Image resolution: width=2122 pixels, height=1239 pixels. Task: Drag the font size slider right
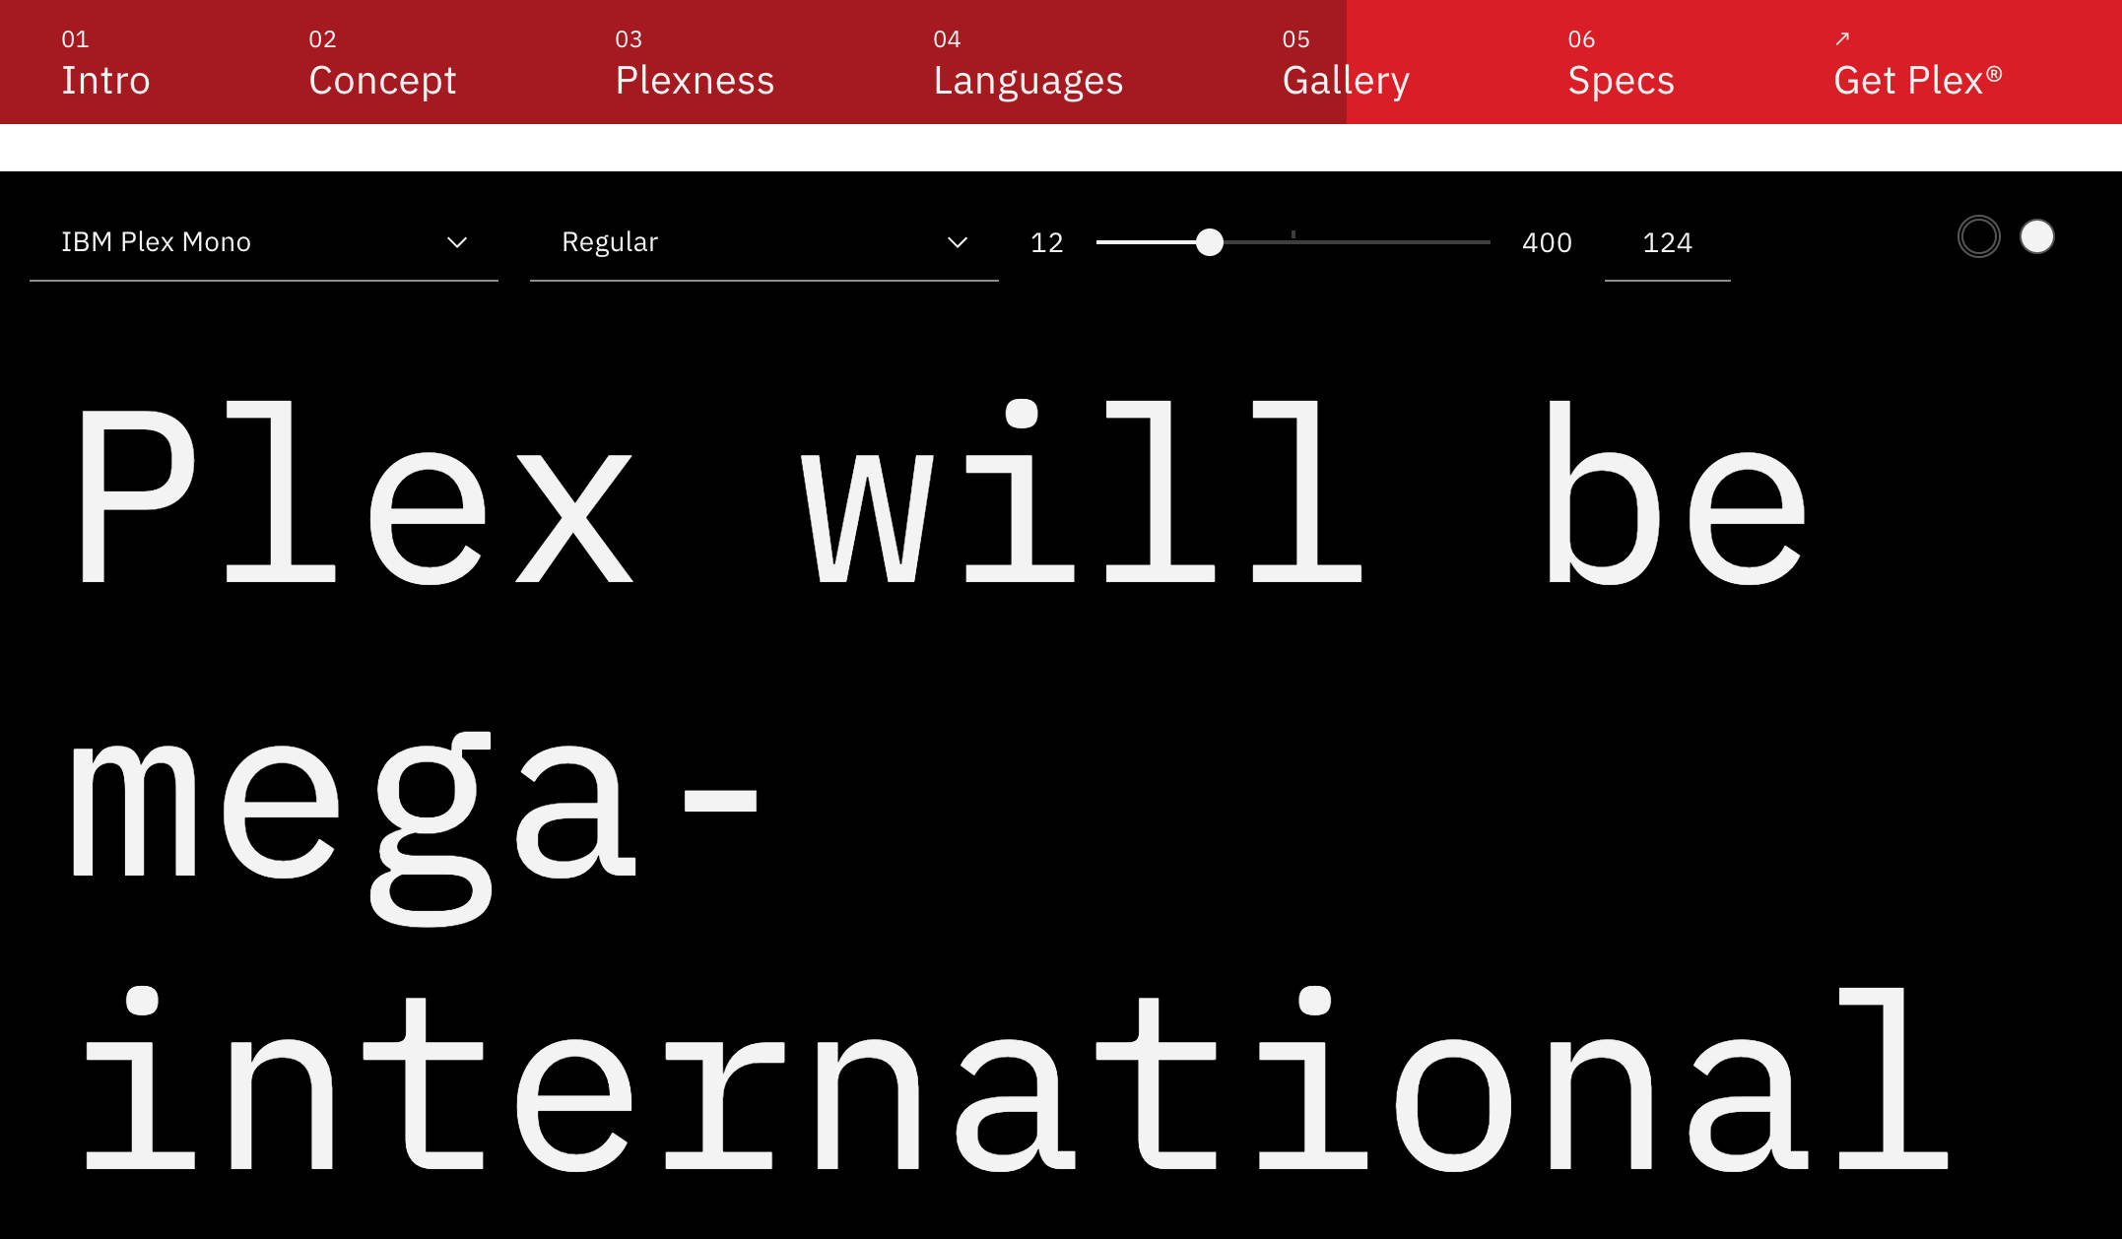point(1209,242)
